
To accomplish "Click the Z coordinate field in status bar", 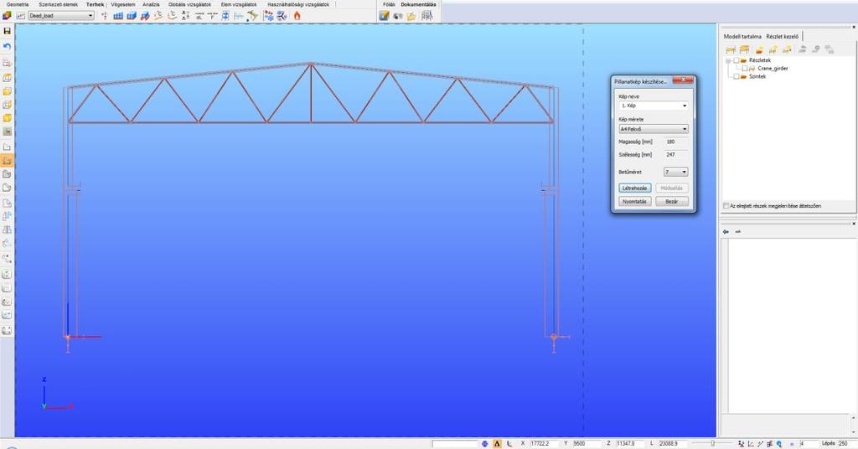I will [629, 443].
